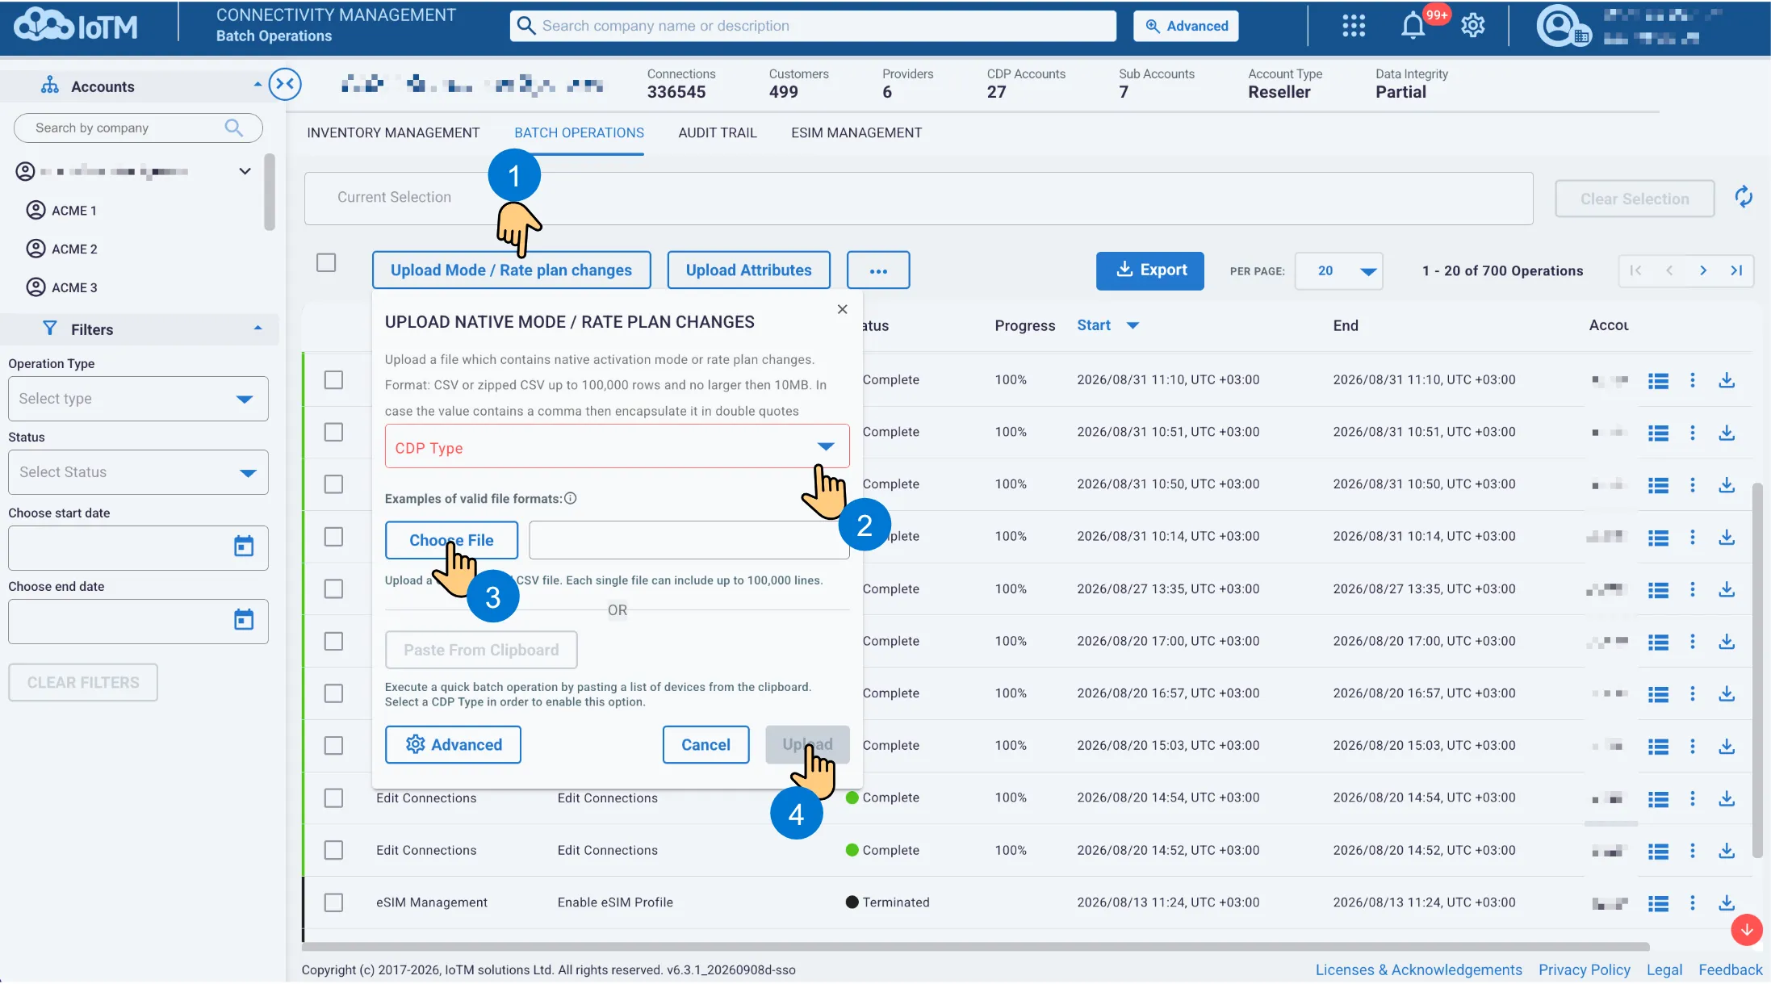Open Operation Type select dropdown
Viewport: 1771px width, 984px height.
point(138,399)
